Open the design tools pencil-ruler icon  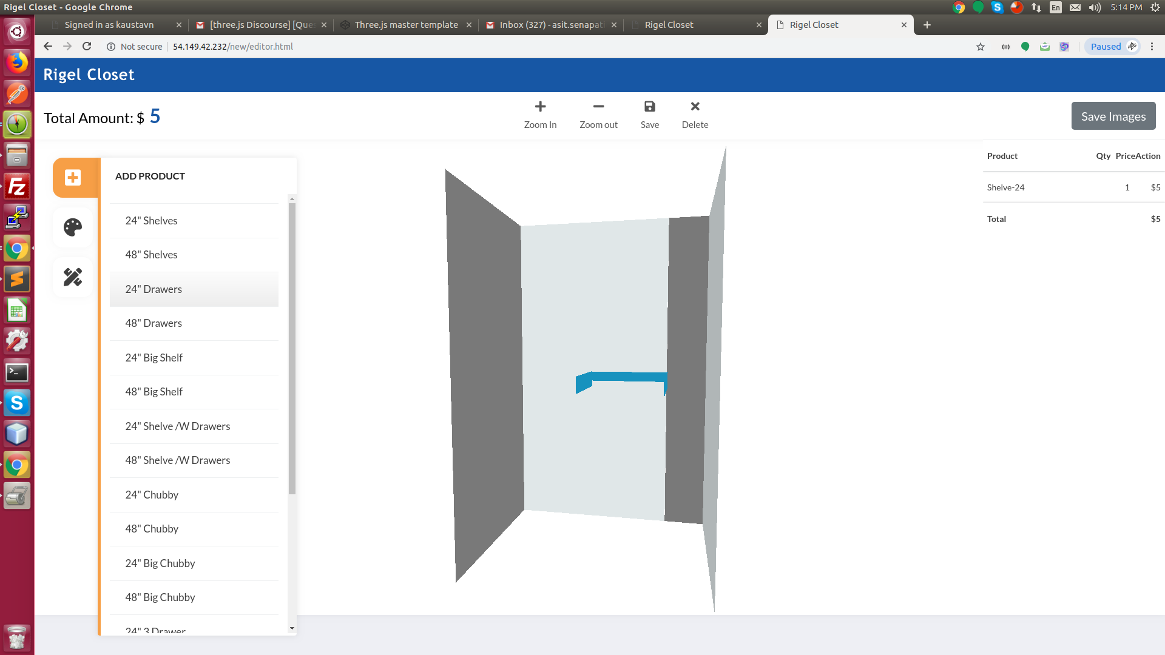click(73, 277)
